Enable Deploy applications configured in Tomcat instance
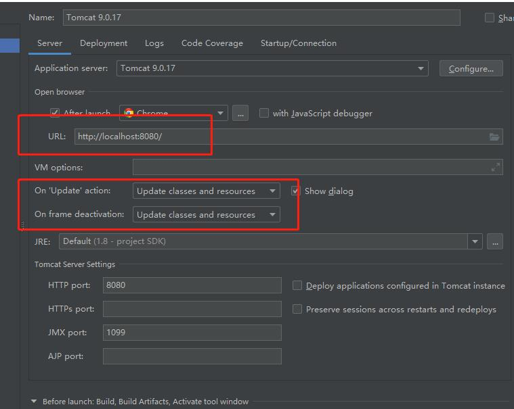Viewport: 514px width, 409px height. point(297,285)
